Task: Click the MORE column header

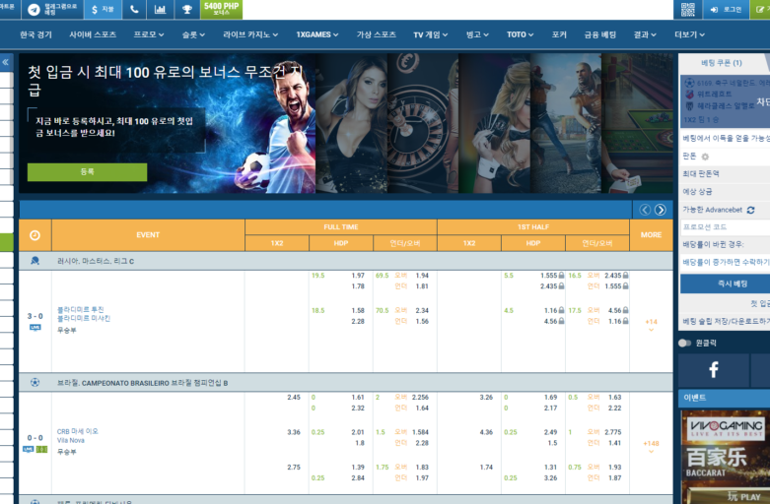Action: click(651, 235)
